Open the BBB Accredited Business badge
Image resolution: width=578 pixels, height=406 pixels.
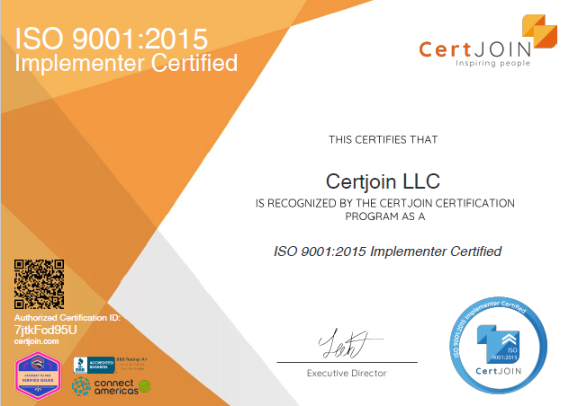point(95,365)
